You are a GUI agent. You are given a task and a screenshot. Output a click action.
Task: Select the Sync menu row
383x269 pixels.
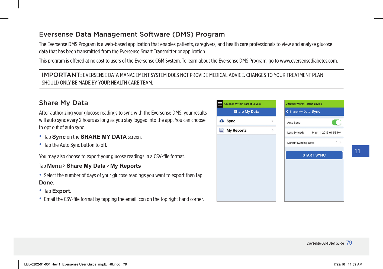coord(246,121)
